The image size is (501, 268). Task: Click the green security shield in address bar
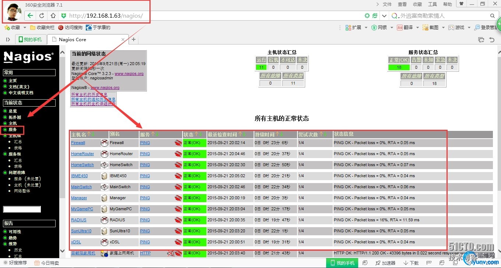point(64,16)
